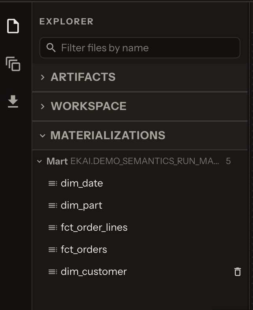Click the download sidebar icon
Viewport: 253px width, 310px height.
pyautogui.click(x=13, y=101)
